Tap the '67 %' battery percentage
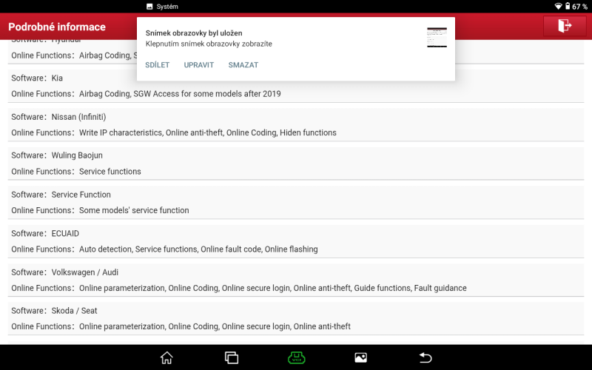 click(x=579, y=7)
